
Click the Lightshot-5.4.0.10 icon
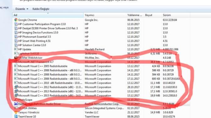[x=16, y=53]
